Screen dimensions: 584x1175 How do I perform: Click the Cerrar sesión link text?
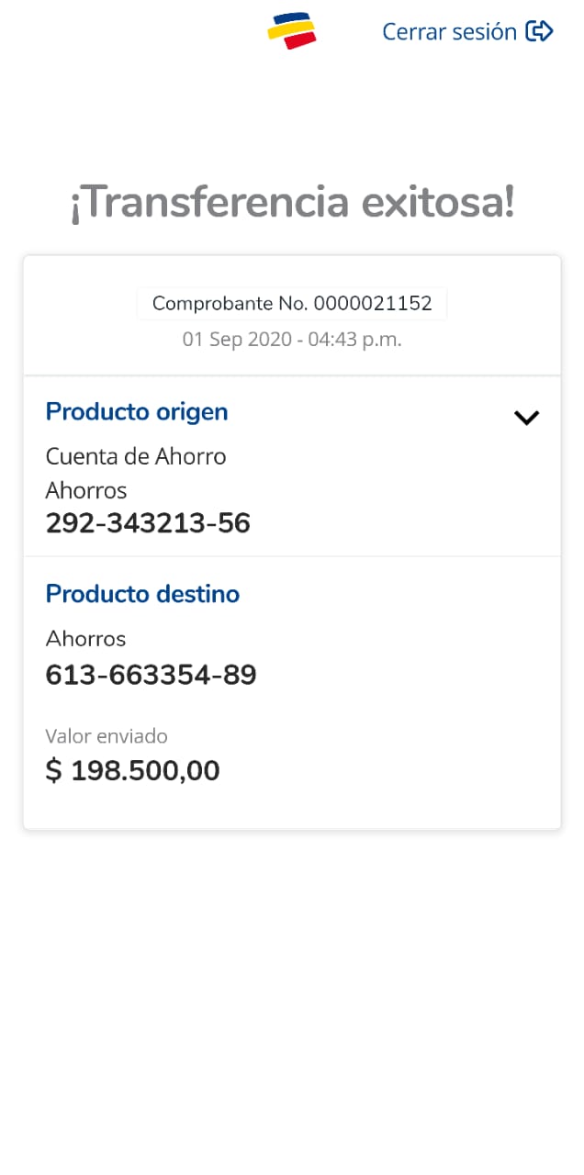pos(449,31)
